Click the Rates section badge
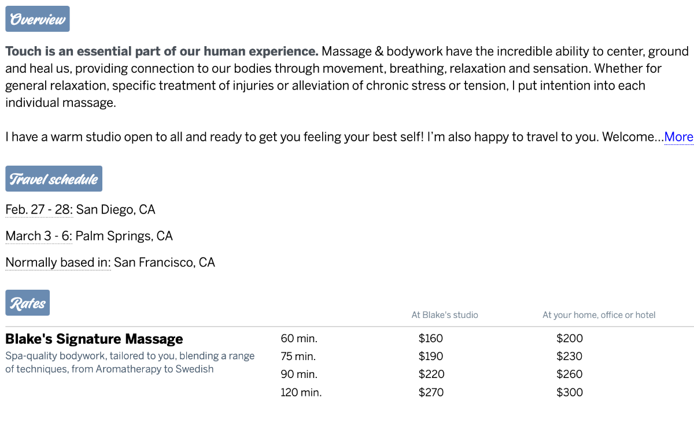 coord(28,303)
